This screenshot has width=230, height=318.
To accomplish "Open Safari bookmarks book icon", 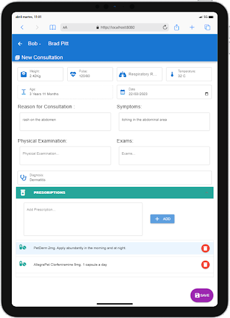I will click(53, 27).
